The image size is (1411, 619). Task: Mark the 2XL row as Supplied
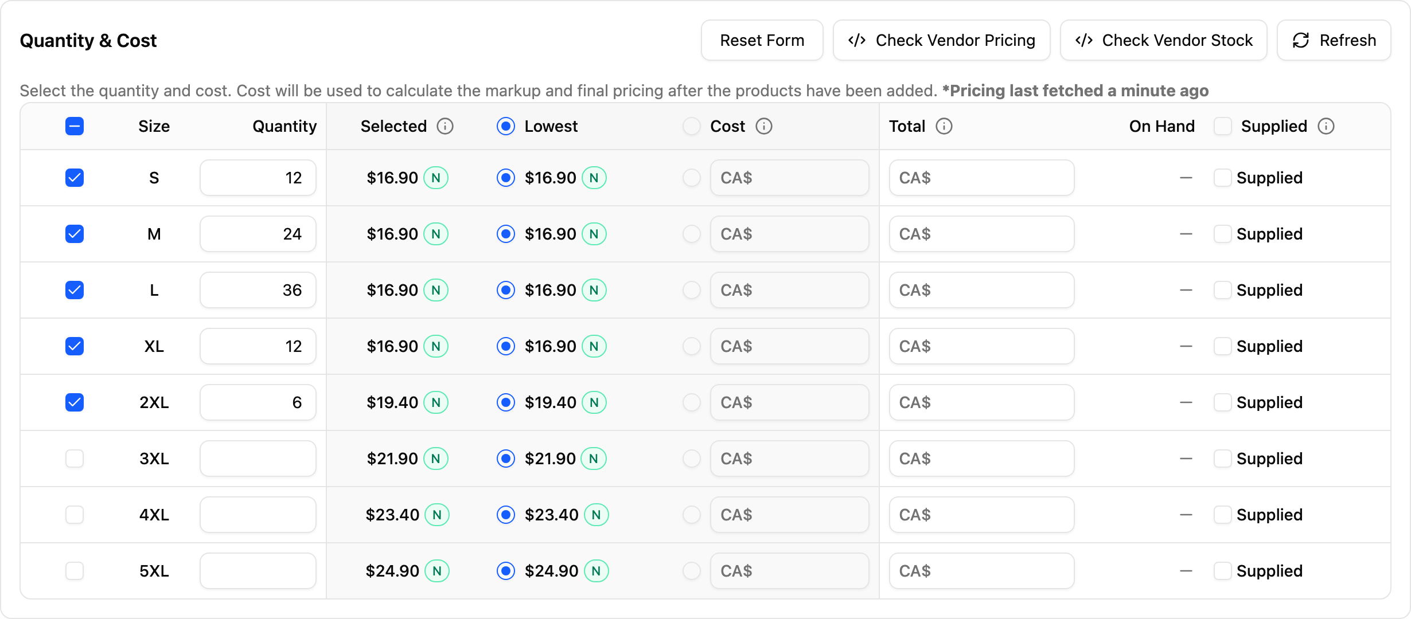click(1223, 402)
